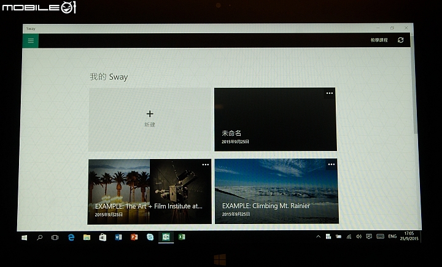Open the Store from taskbar
Viewport: 442px width, 267px height.
tap(103, 238)
